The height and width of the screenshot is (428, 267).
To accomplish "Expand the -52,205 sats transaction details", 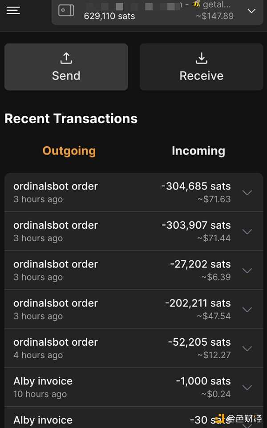I will (x=247, y=348).
